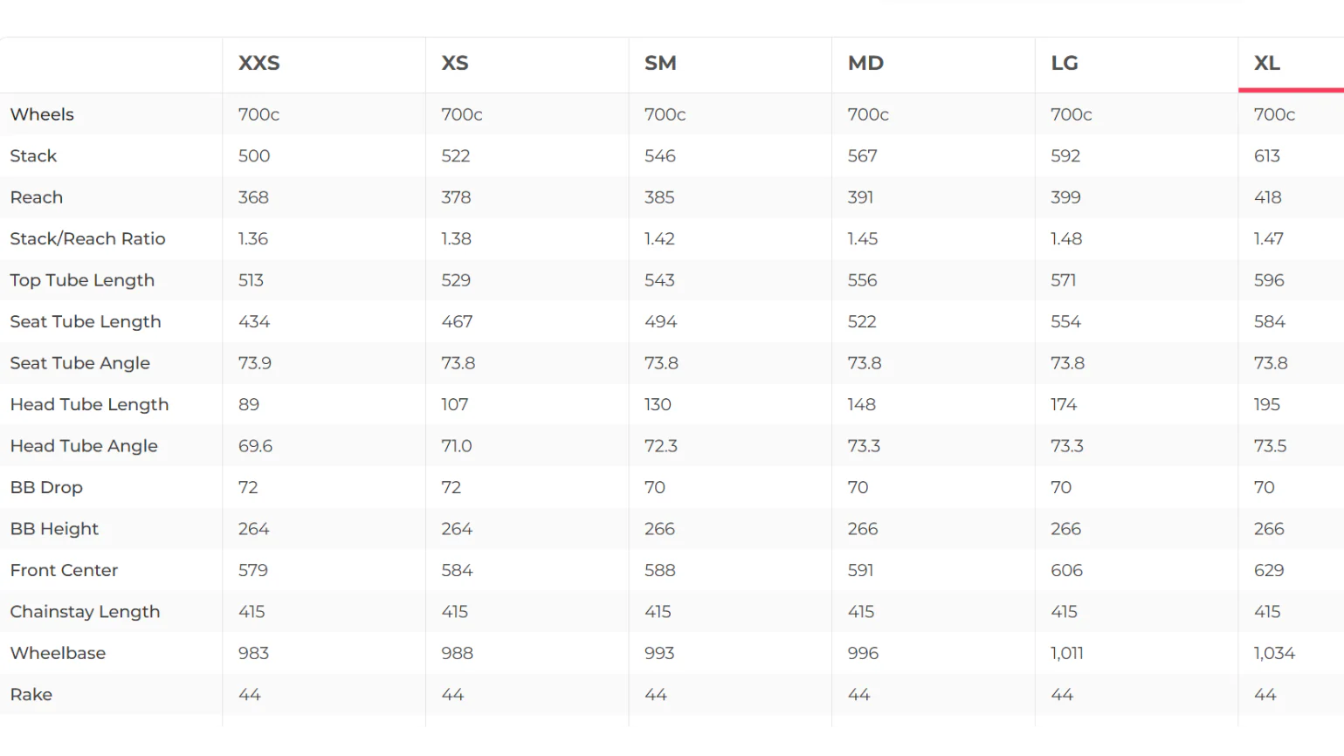The width and height of the screenshot is (1344, 756).
Task: Click the Top Tube Length row label
Action: (x=82, y=280)
